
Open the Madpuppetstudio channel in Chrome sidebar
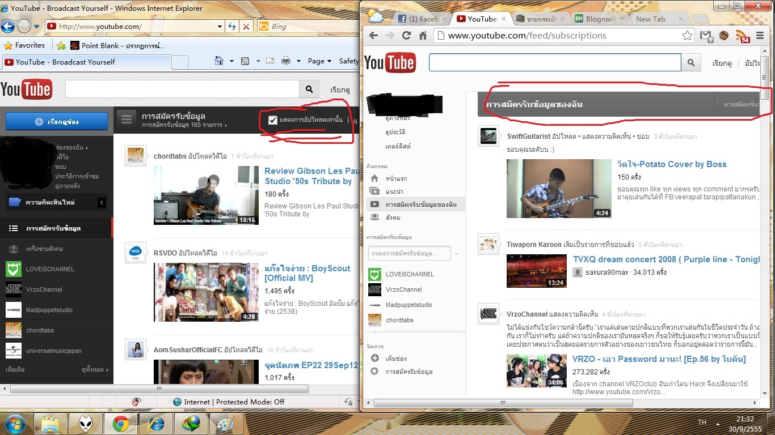coord(410,305)
